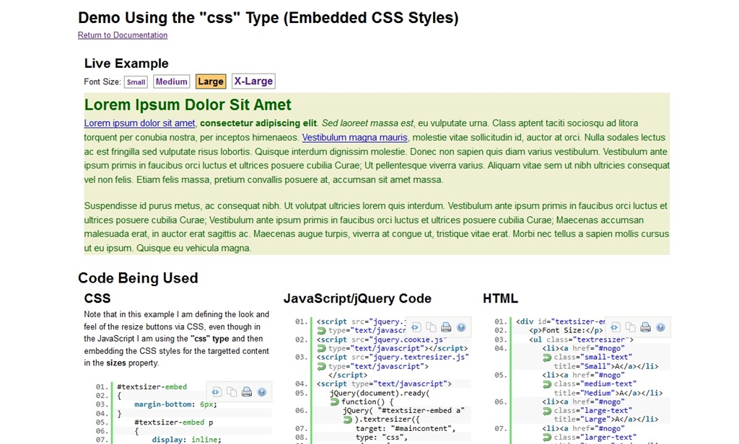Screen dimensions: 739x444
Task: Click JS line 'type: "css",'
Action: [382, 438]
